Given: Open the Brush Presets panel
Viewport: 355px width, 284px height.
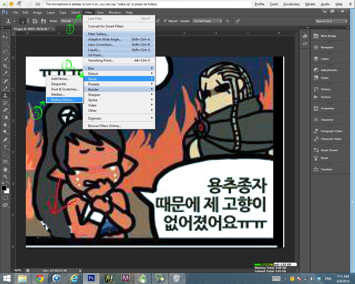Looking at the screenshot, I should (330, 150).
